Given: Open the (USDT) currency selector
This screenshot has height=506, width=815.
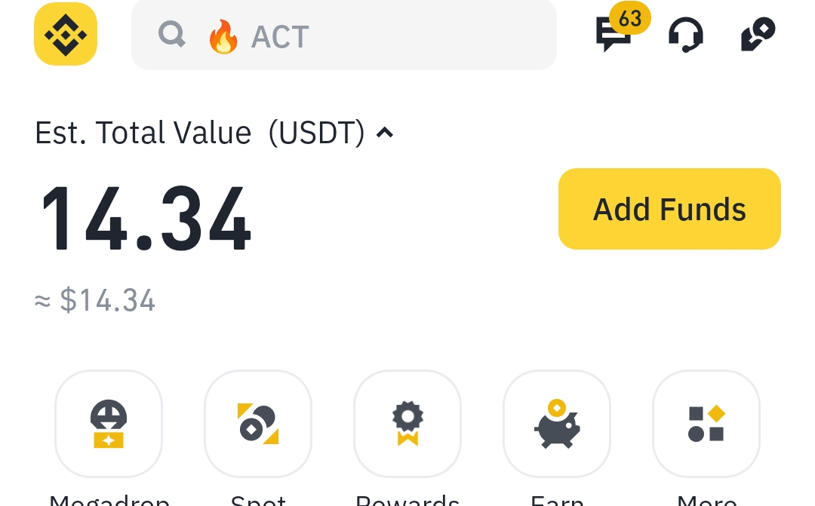Looking at the screenshot, I should [x=317, y=133].
